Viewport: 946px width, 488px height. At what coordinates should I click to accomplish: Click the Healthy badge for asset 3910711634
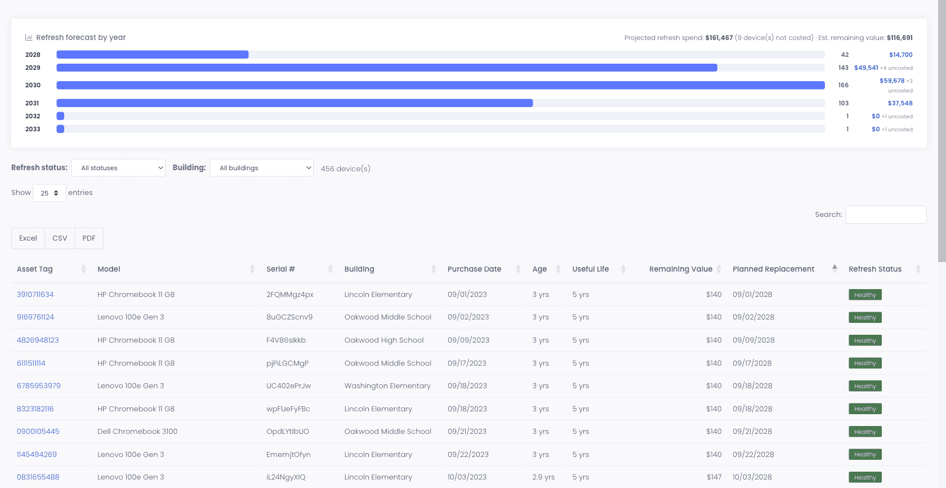(865, 295)
